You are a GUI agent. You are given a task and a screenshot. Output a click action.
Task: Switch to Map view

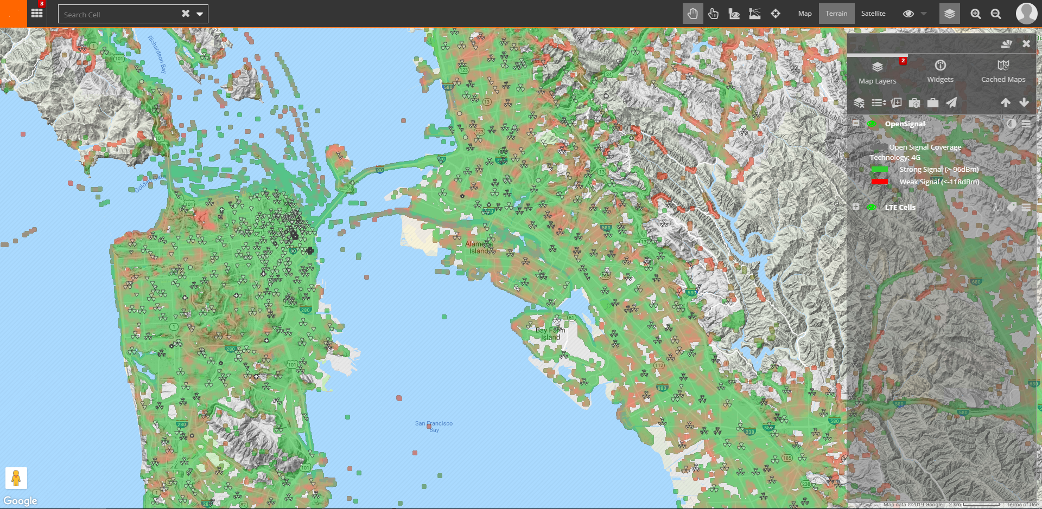pyautogui.click(x=805, y=14)
